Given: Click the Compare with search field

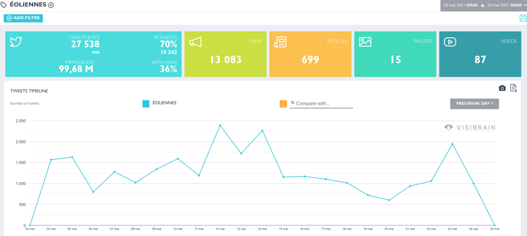Looking at the screenshot, I should (x=321, y=103).
